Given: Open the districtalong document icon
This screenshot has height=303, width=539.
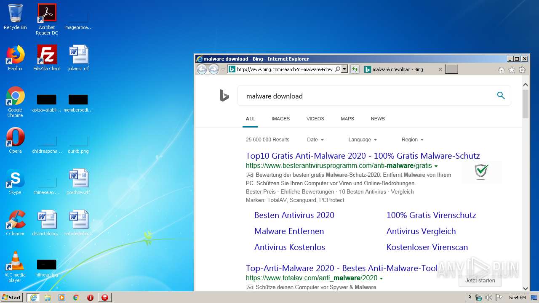Looking at the screenshot, I should tap(47, 223).
